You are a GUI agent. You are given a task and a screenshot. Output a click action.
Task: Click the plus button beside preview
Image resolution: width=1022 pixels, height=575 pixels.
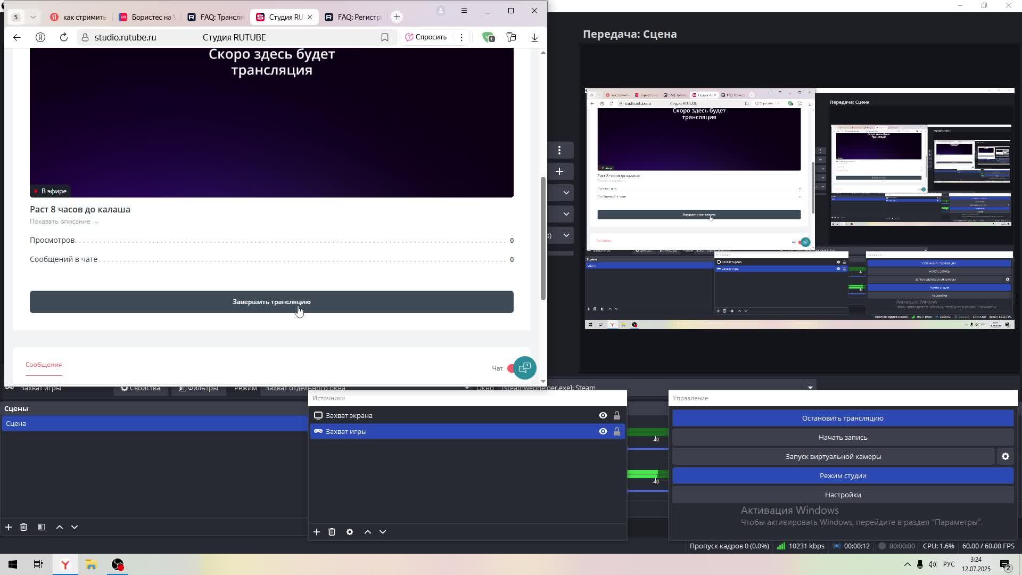559,171
